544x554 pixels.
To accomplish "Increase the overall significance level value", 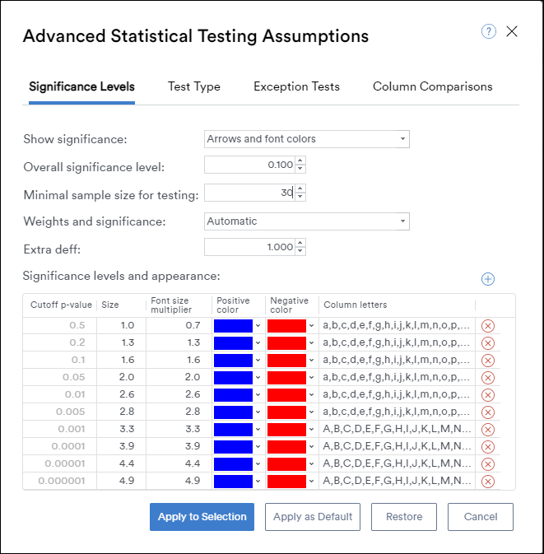I will [x=300, y=161].
